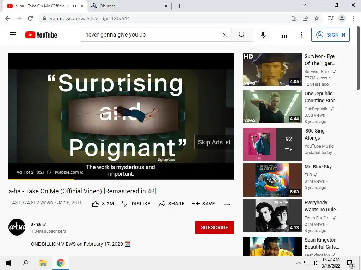Click the address bar URL
This screenshot has height=270, width=361.
(x=90, y=18)
